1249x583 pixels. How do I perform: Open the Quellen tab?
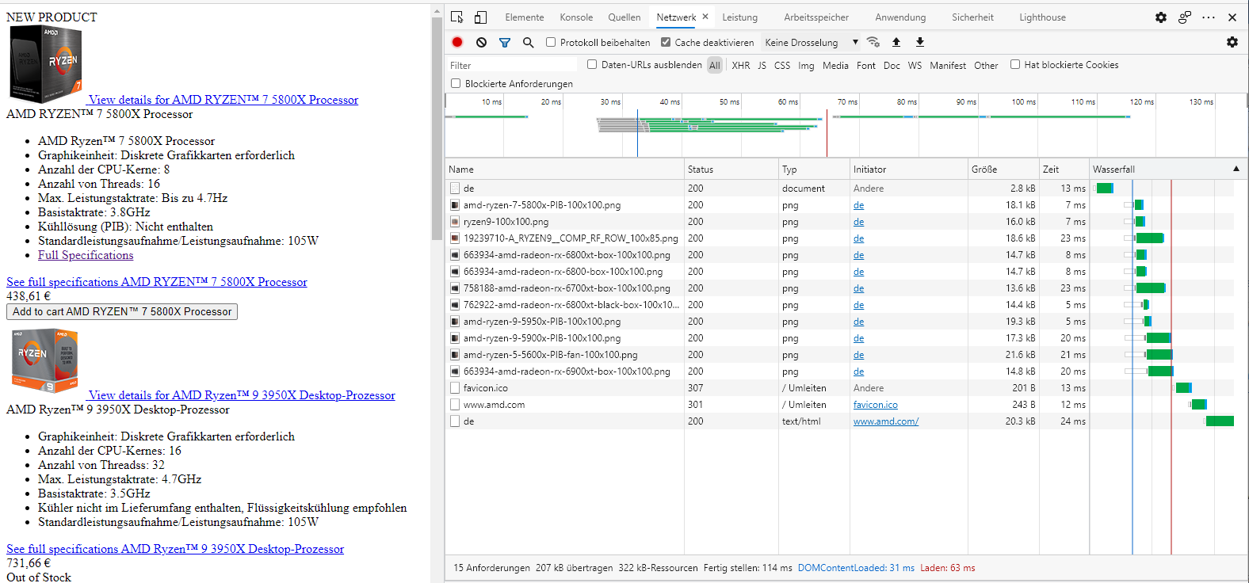click(624, 17)
